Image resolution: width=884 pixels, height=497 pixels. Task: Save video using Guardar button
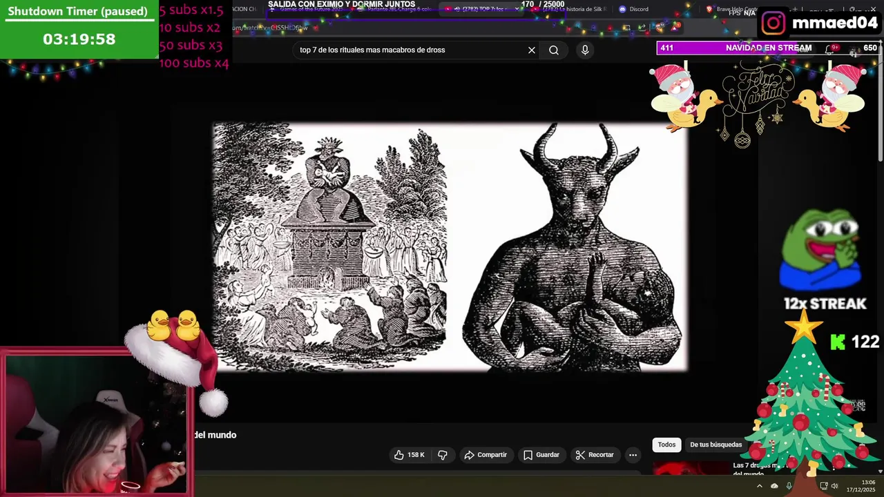(541, 455)
